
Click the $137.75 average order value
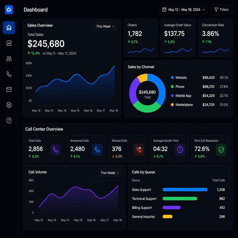tap(174, 34)
